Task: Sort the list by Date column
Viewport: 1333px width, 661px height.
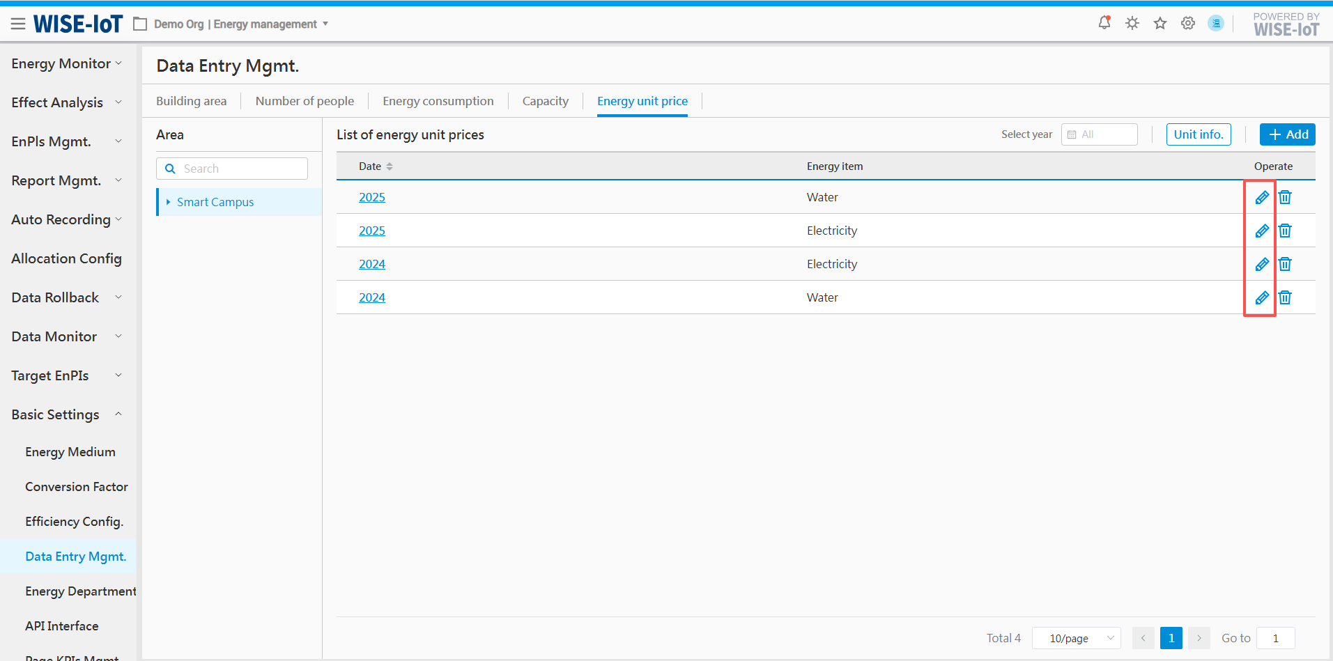Action: click(x=389, y=166)
